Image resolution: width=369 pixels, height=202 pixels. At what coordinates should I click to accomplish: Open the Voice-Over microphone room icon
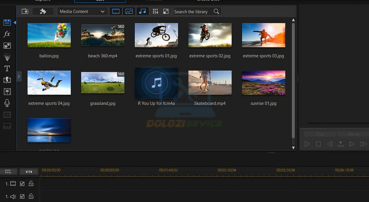click(7, 103)
